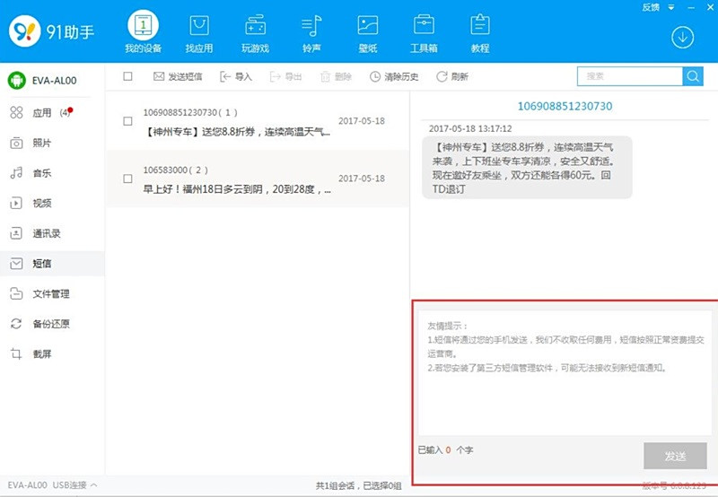Expand the USB连接 status arrow
Viewport: 718px width, 497px height.
pos(94,484)
